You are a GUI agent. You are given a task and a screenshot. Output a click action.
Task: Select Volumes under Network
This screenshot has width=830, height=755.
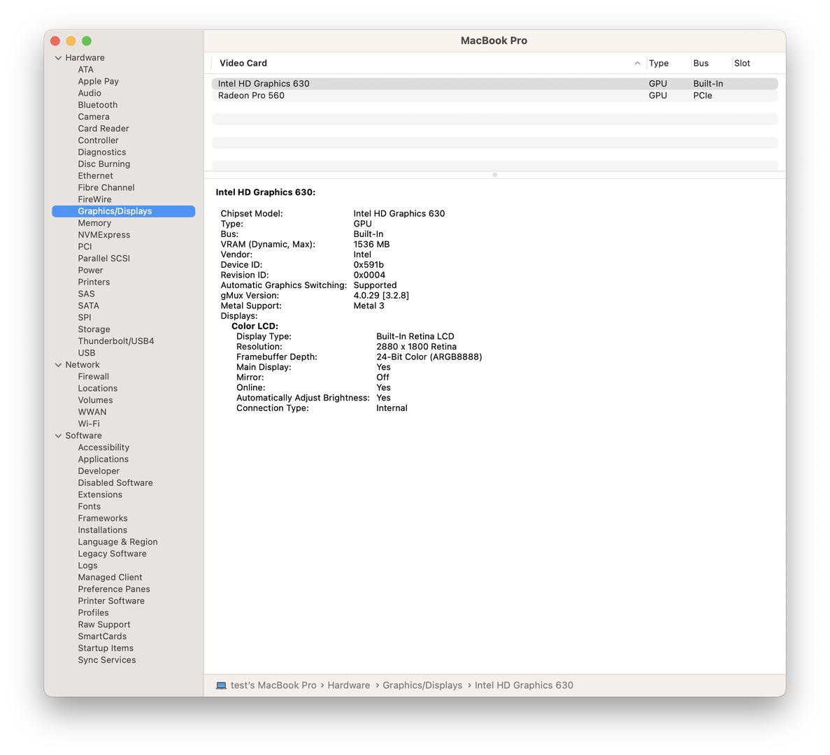tap(95, 401)
